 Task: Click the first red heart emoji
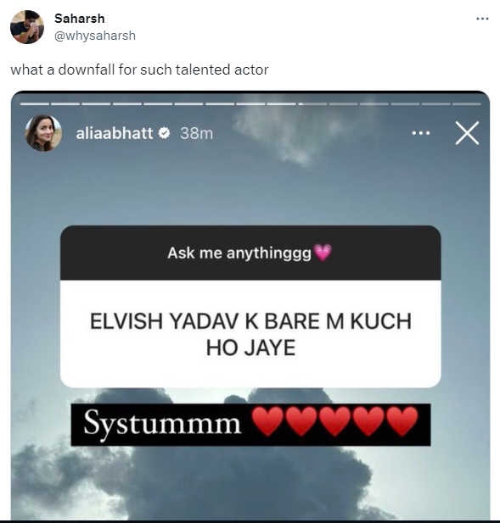coord(267,421)
